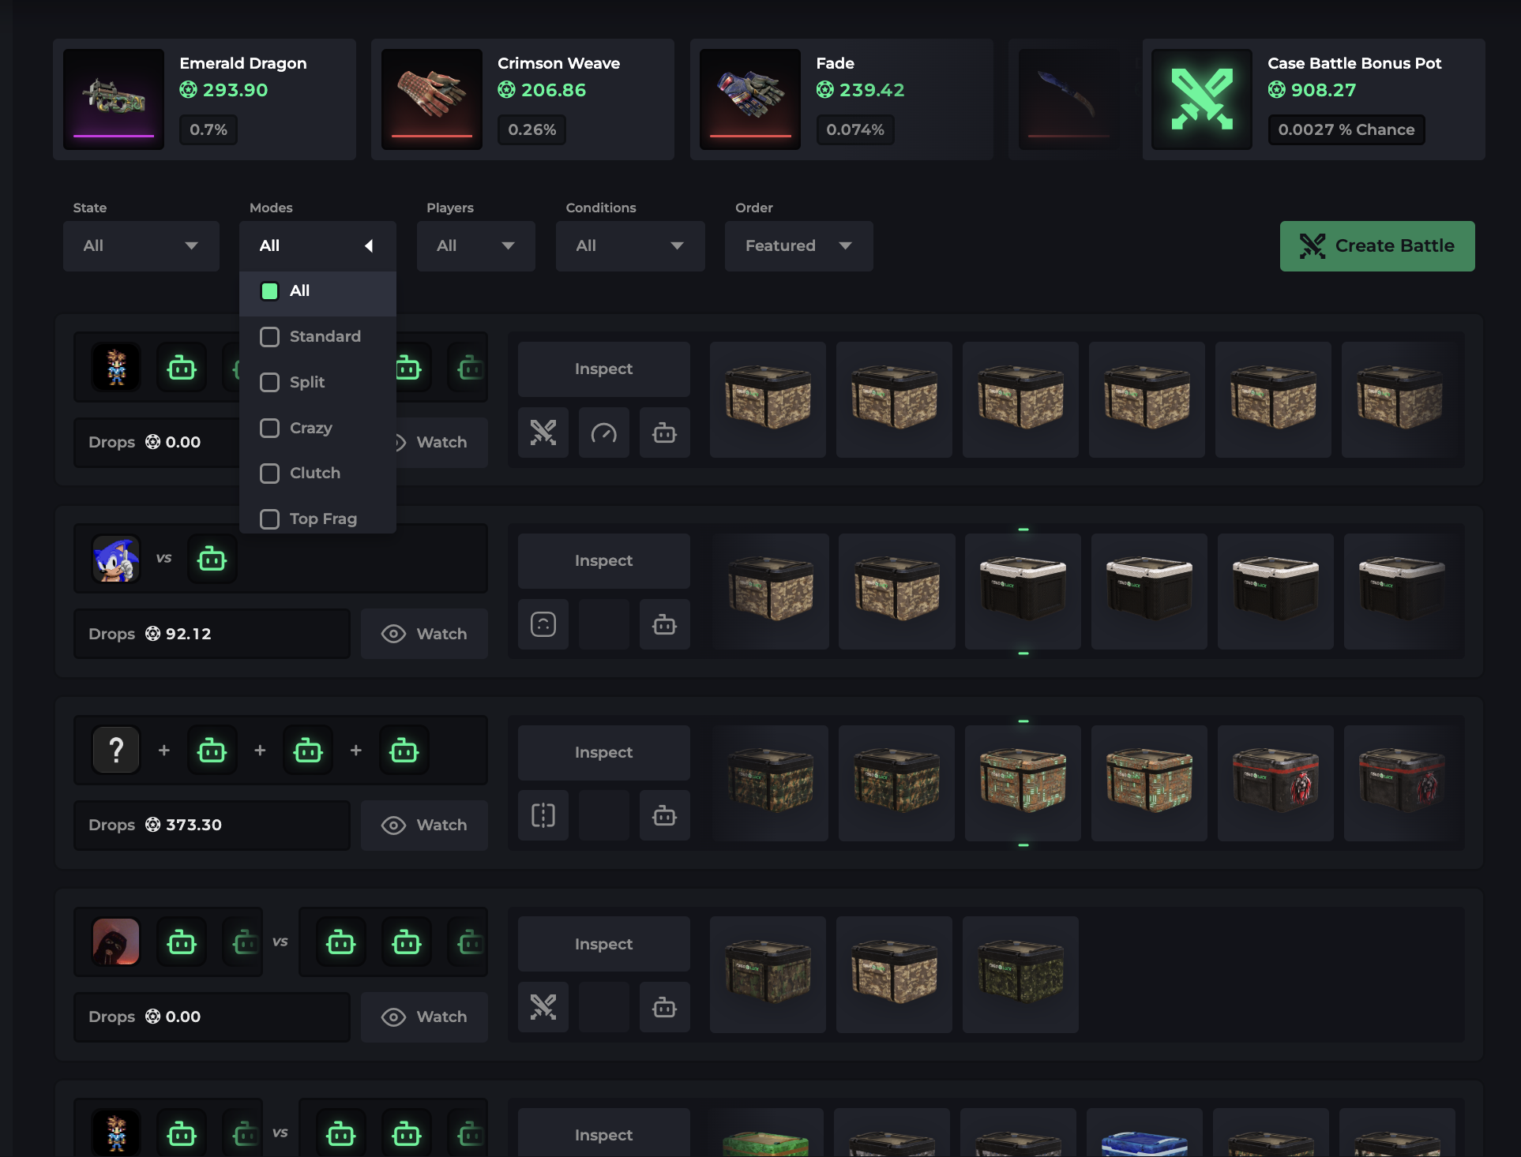Open the Players filter dropdown
Image resolution: width=1521 pixels, height=1157 pixels.
coord(476,246)
